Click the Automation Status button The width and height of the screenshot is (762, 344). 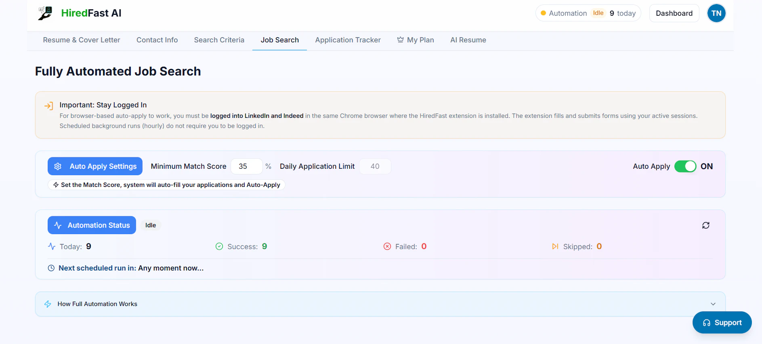point(92,225)
